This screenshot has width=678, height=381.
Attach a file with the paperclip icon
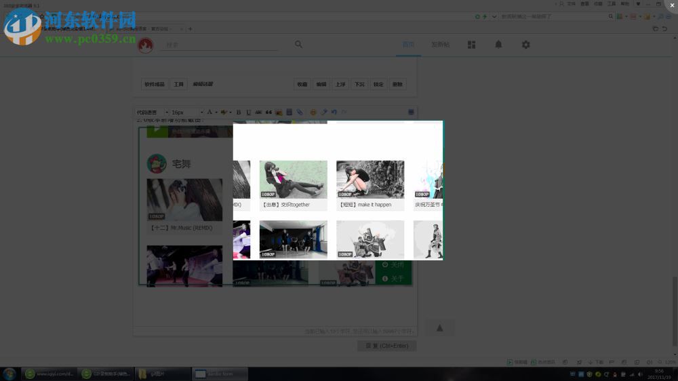coord(300,112)
